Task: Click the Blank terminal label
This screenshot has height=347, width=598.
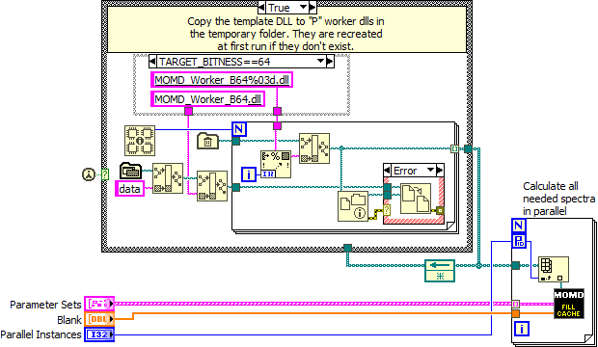Action: [x=69, y=320]
